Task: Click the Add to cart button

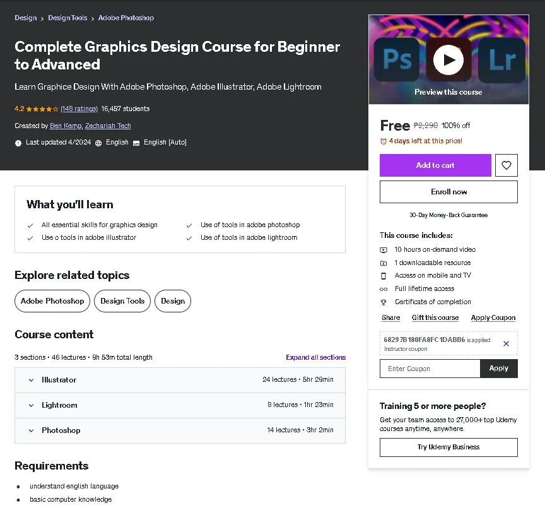Action: pyautogui.click(x=435, y=165)
